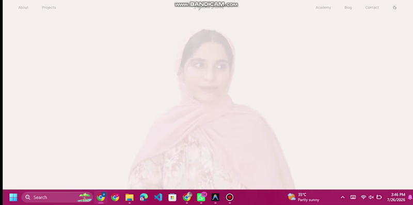Open the touch keyboard tray icon
This screenshot has width=413, height=205.
(x=353, y=197)
